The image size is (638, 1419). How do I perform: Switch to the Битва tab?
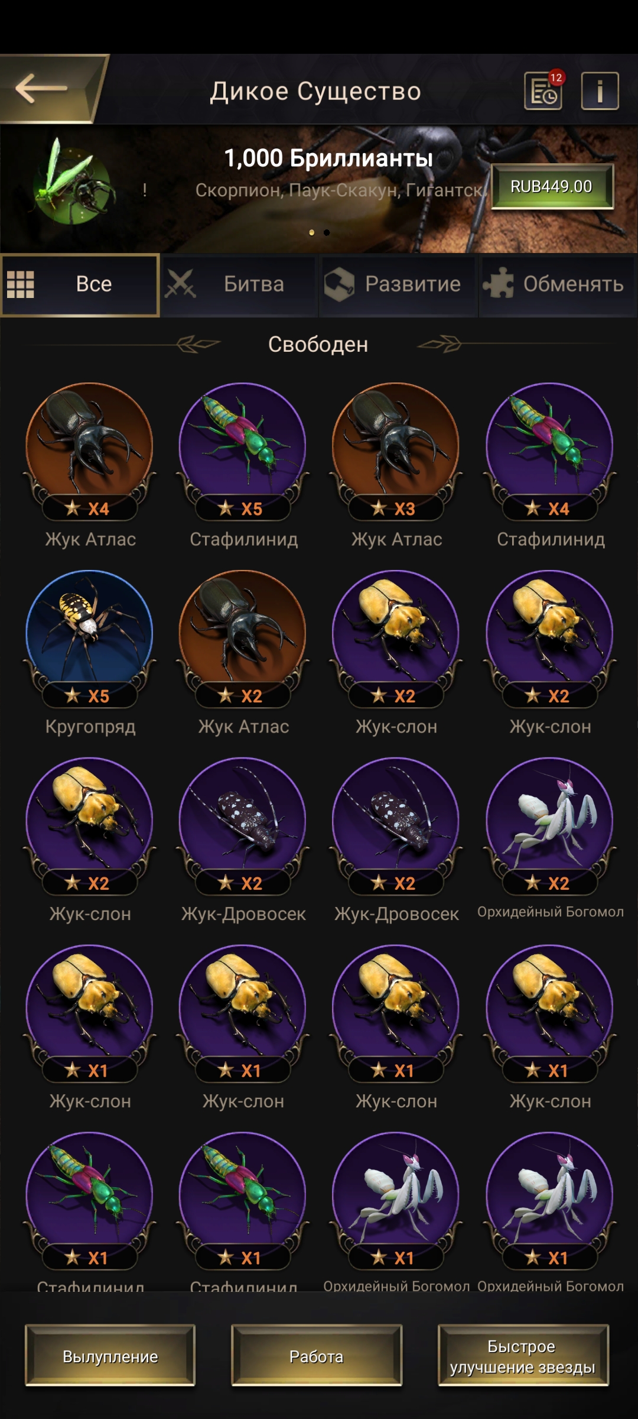[239, 285]
